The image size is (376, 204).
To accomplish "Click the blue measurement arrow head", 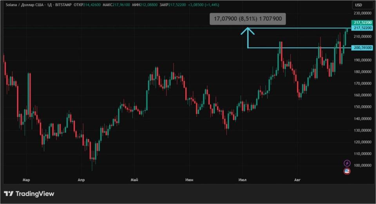I will [248, 31].
